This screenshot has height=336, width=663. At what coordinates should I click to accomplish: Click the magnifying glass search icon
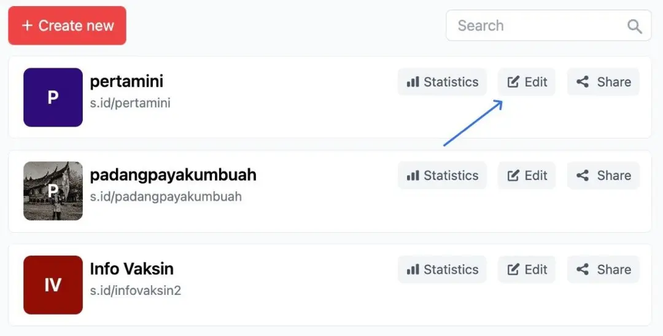click(x=634, y=26)
